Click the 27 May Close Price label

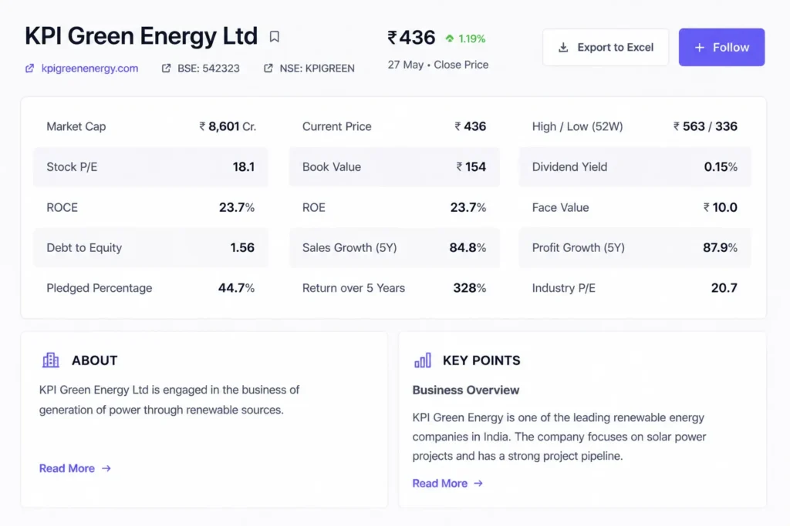click(x=438, y=65)
